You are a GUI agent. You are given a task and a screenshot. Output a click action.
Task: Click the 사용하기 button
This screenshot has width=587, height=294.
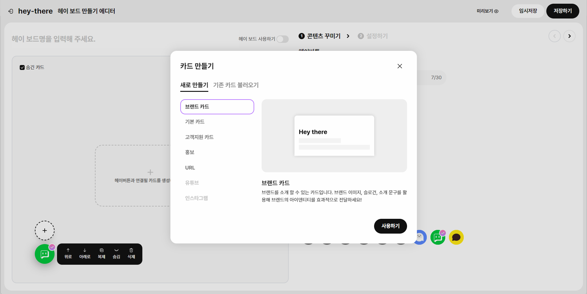[390, 226]
